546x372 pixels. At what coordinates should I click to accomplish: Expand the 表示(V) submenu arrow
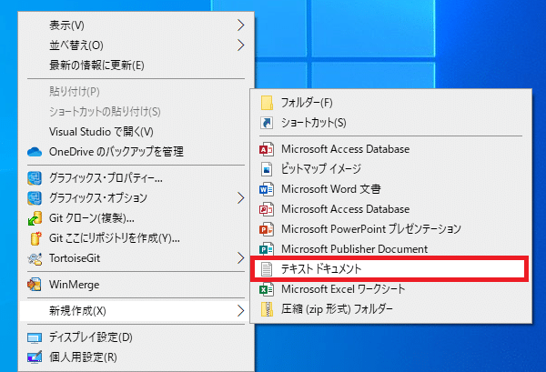pos(240,25)
